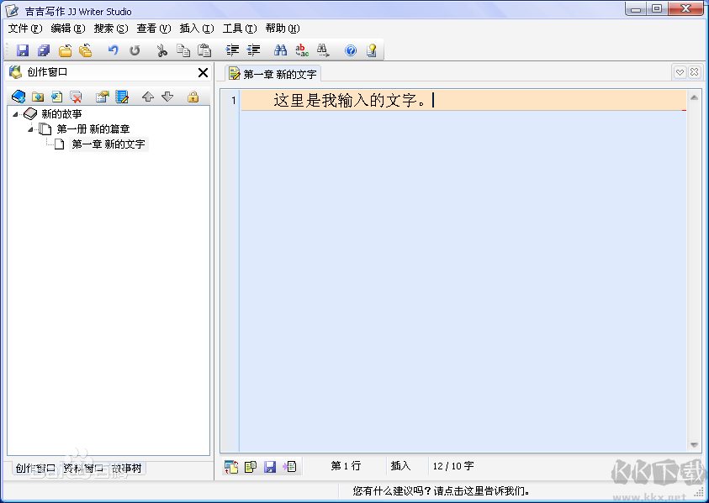This screenshot has height=503, width=709.
Task: Open the 搜索(S) menu
Action: (x=111, y=29)
